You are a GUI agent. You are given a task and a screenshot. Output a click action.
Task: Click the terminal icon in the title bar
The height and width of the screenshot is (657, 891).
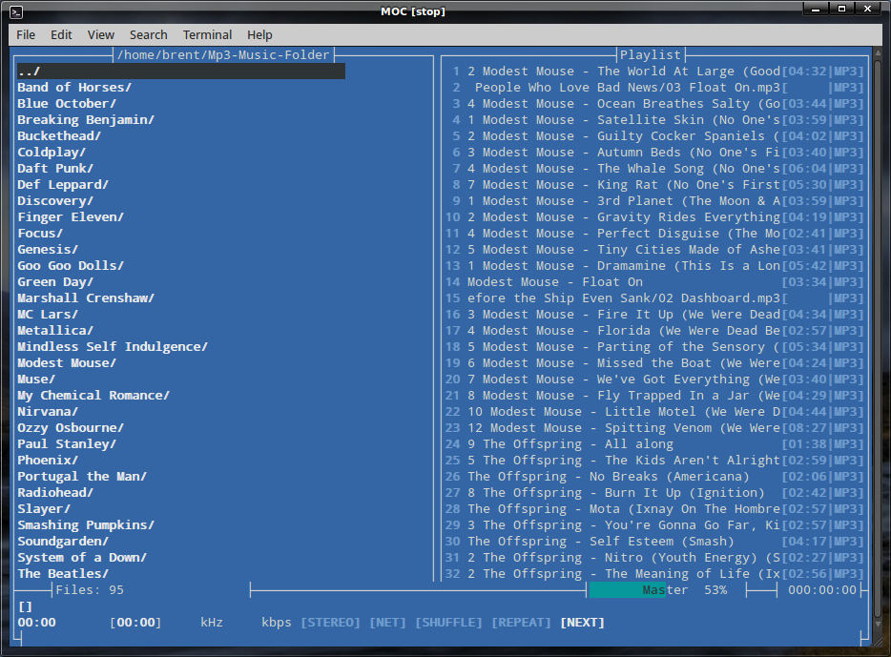tap(16, 11)
